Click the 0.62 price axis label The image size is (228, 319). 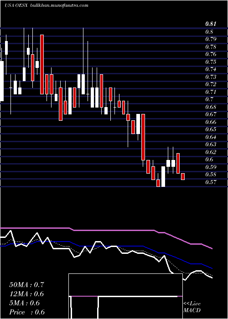211,152
